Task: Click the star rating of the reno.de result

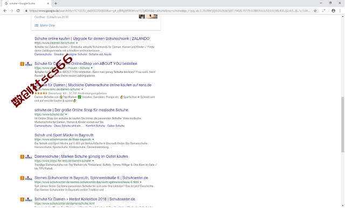Action: 41,93
